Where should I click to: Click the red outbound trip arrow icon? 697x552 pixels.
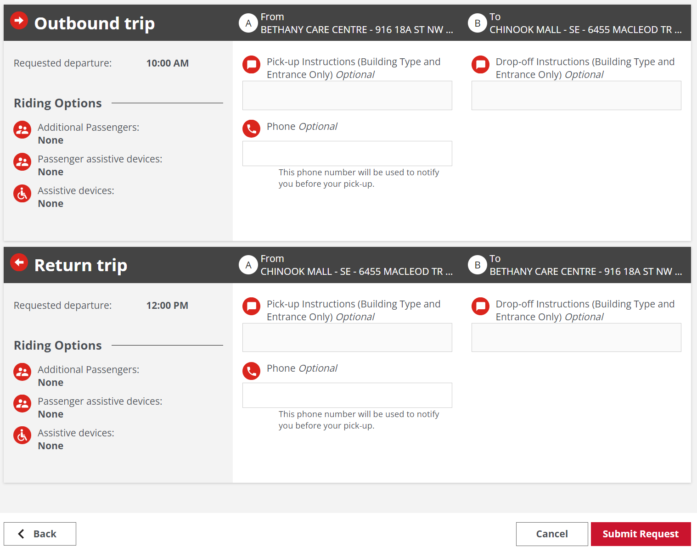[19, 20]
